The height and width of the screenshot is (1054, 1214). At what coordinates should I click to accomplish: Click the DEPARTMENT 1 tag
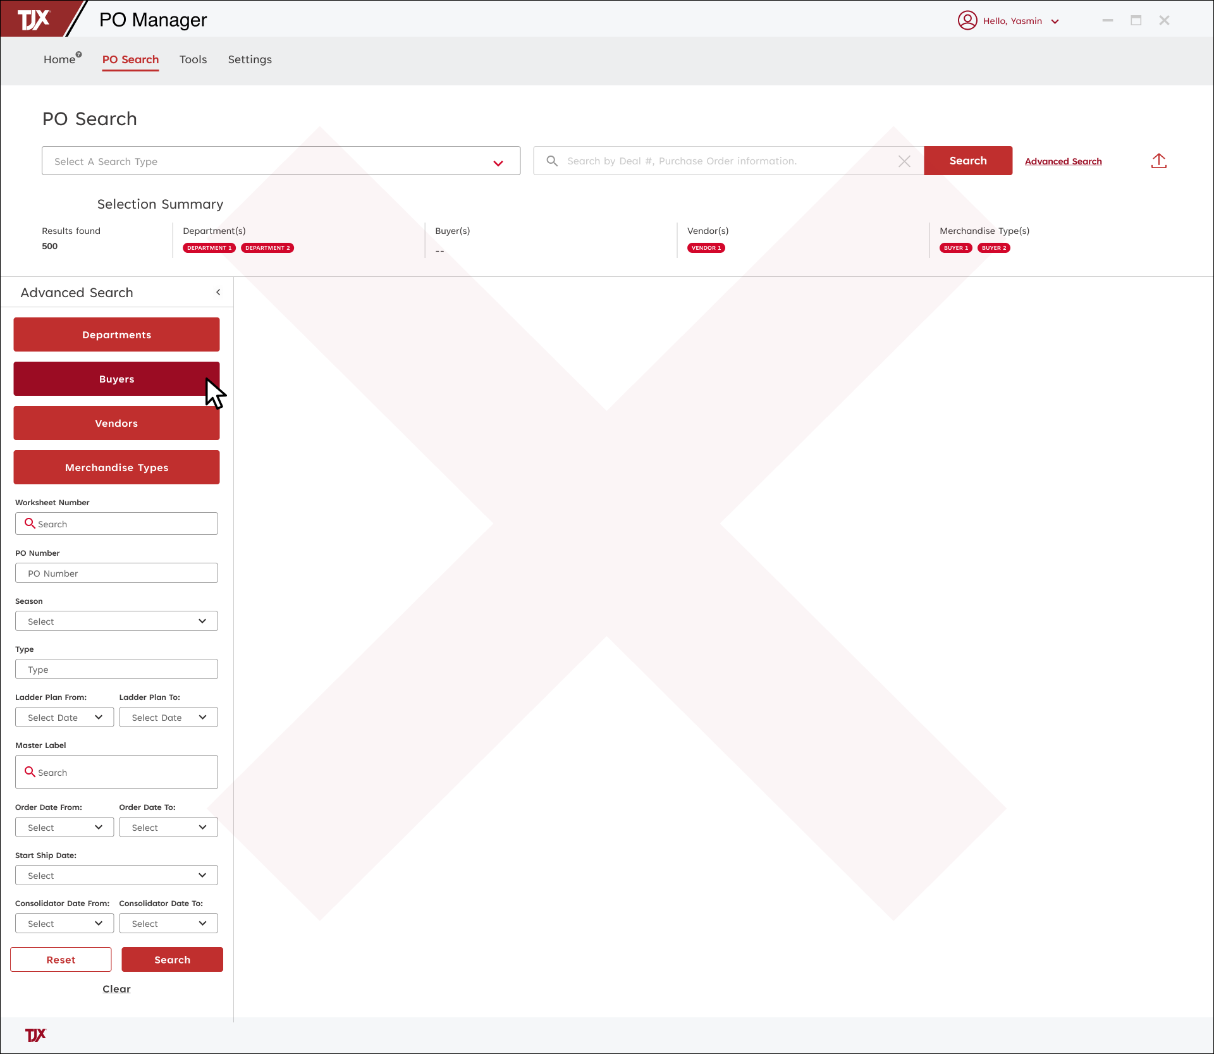click(x=209, y=248)
